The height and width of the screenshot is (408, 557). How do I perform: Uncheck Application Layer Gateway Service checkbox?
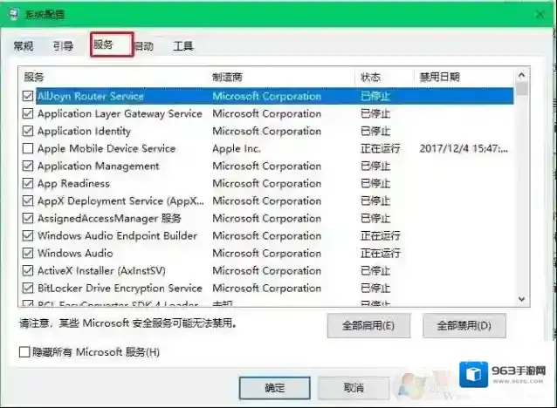[28, 113]
